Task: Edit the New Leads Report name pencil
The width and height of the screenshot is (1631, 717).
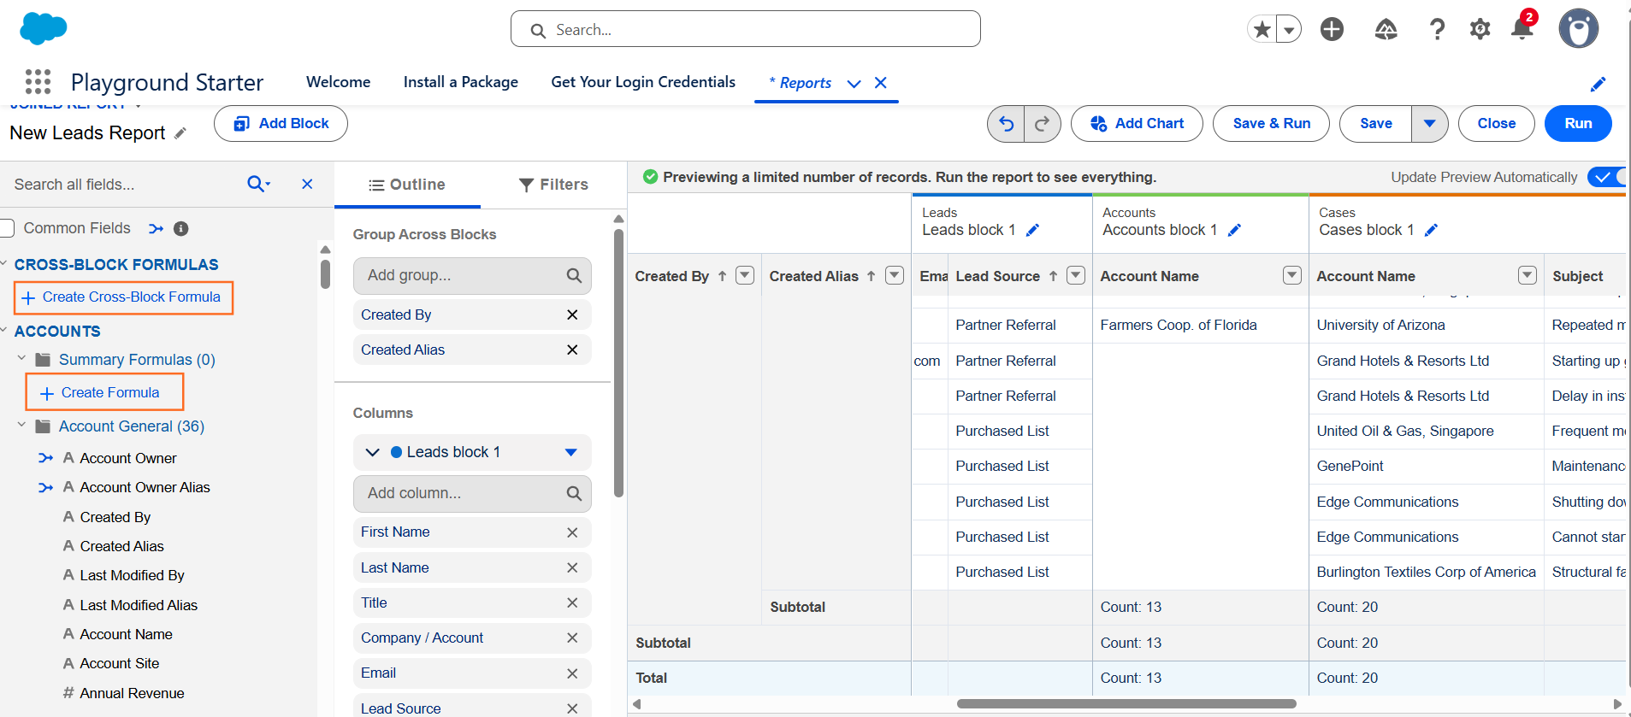Action: tap(180, 133)
